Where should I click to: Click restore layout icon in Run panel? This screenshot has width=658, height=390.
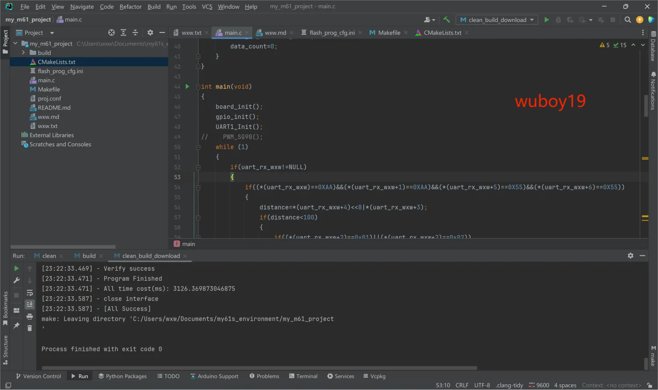point(17,310)
